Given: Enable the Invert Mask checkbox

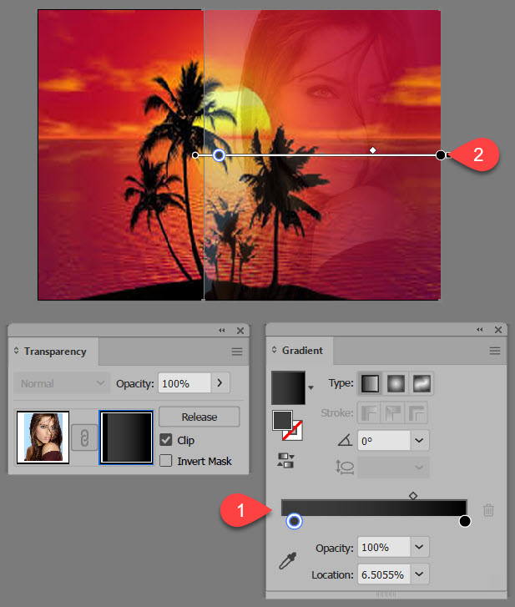Looking at the screenshot, I should [166, 461].
